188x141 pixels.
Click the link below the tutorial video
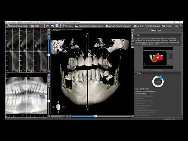pos(158,70)
